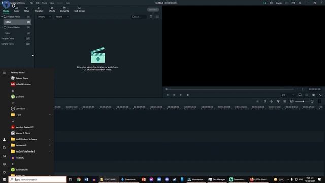Screen dimensions: 325x183
Task: Open the Edit menu
Action: point(37,3)
